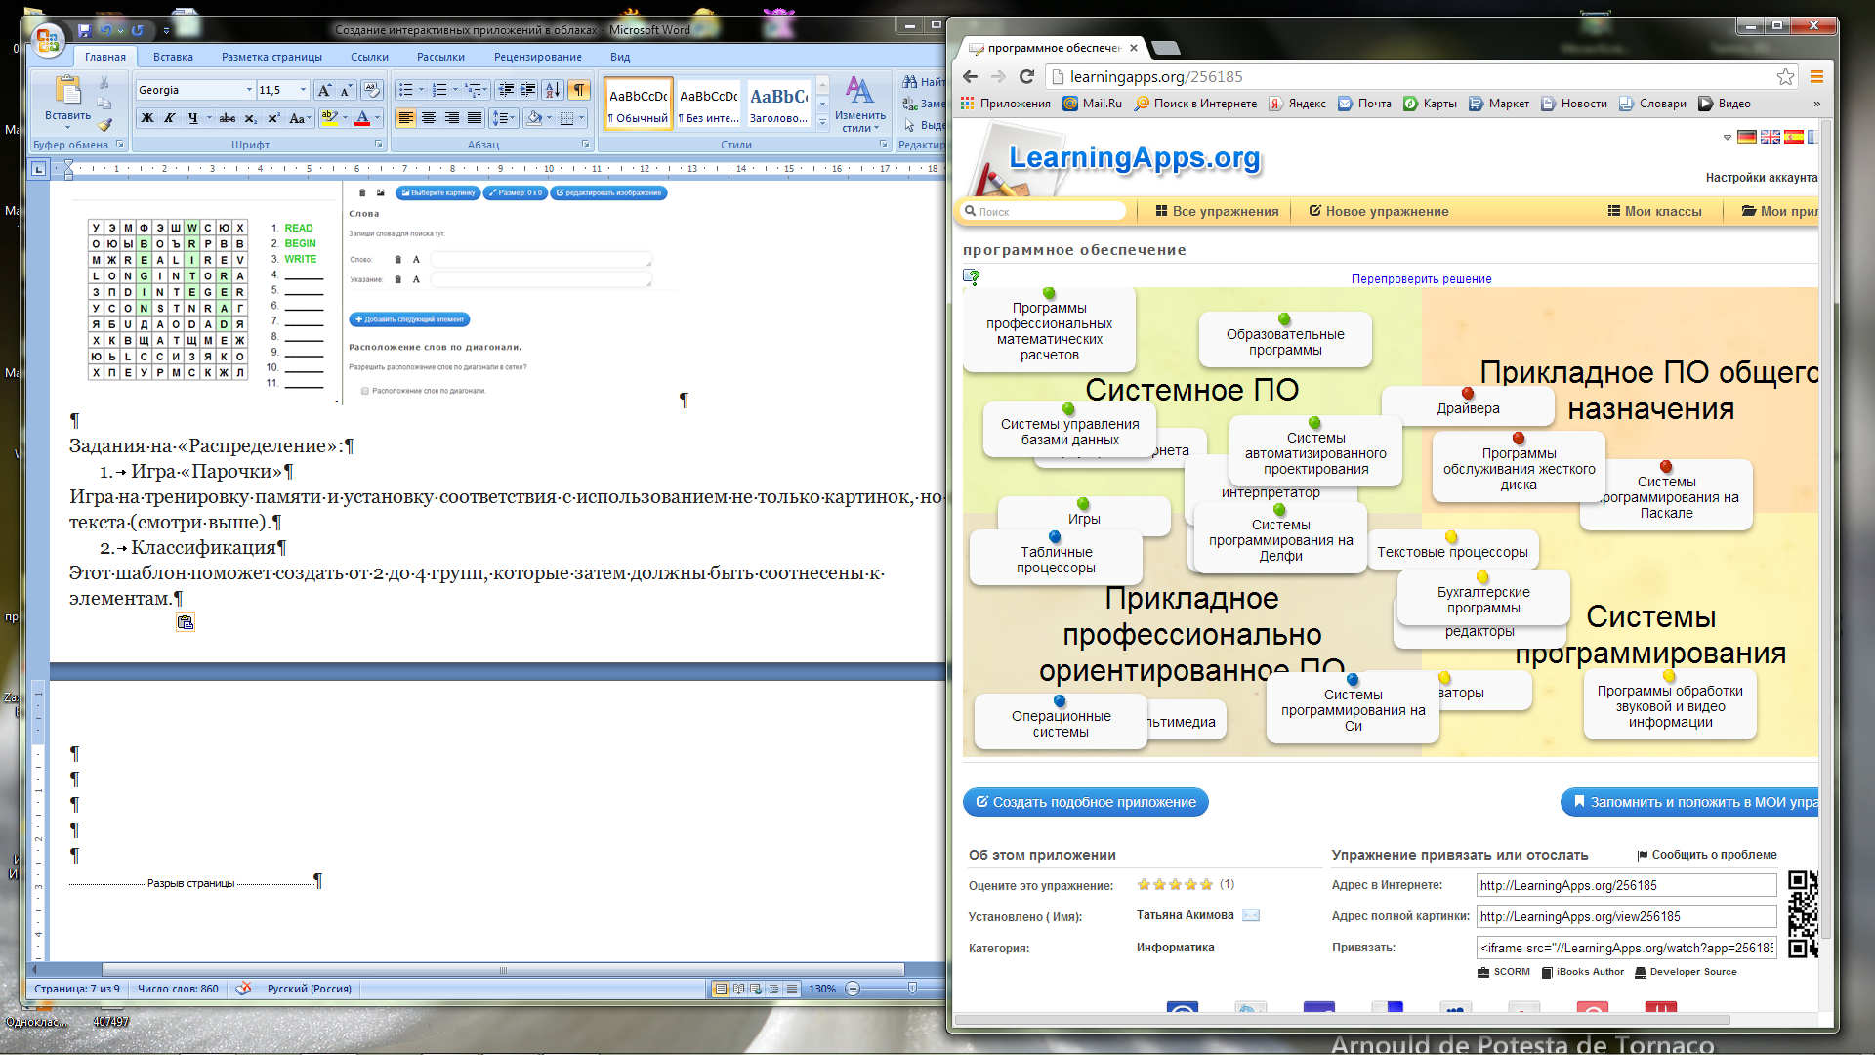Viewport: 1875px width, 1055px height.
Task: Click the Paste clipboard icon in Word
Action: pos(67,91)
